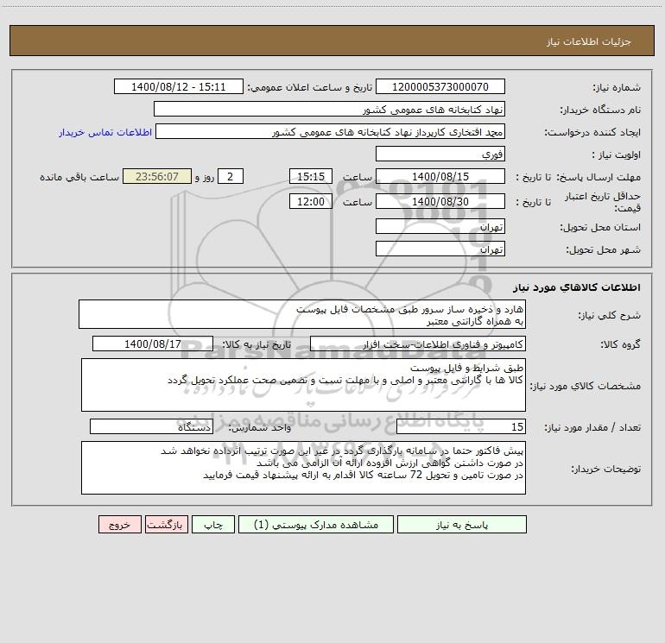Click the چاپ print button
Image resolution: width=665 pixels, height=643 pixels.
pos(213,525)
